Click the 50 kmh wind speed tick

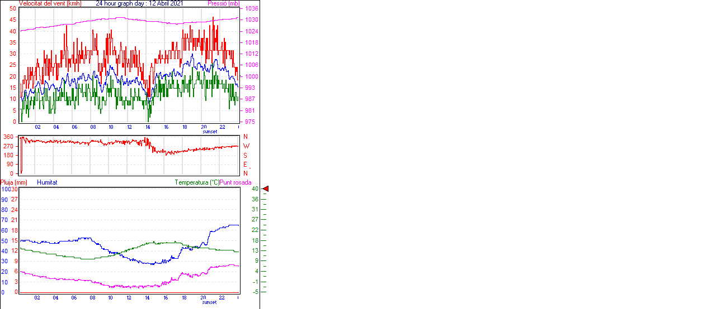(13, 9)
